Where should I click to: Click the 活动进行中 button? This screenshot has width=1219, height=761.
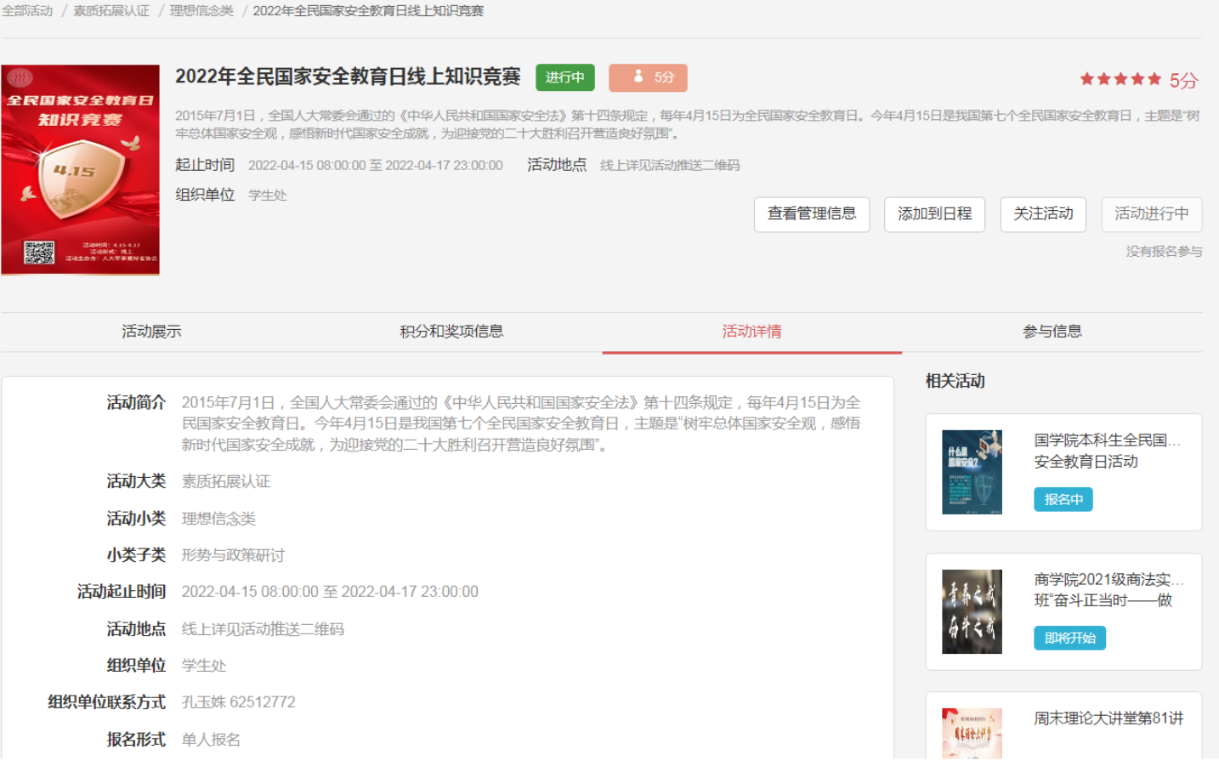[1152, 214]
